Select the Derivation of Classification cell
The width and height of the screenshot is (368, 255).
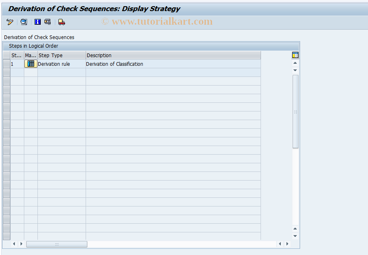tap(173, 64)
